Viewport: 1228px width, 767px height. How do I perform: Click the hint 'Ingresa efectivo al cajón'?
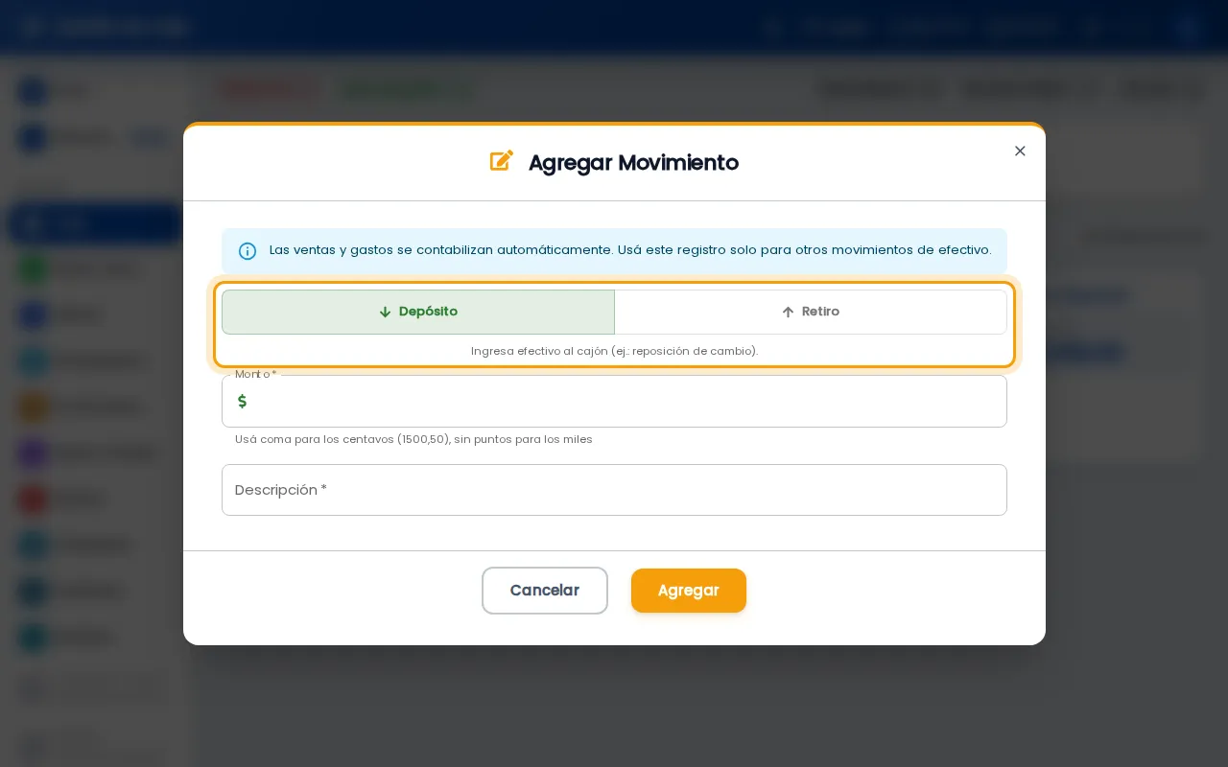(614, 351)
